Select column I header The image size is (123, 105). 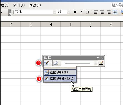pyautogui.click(x=71, y=24)
